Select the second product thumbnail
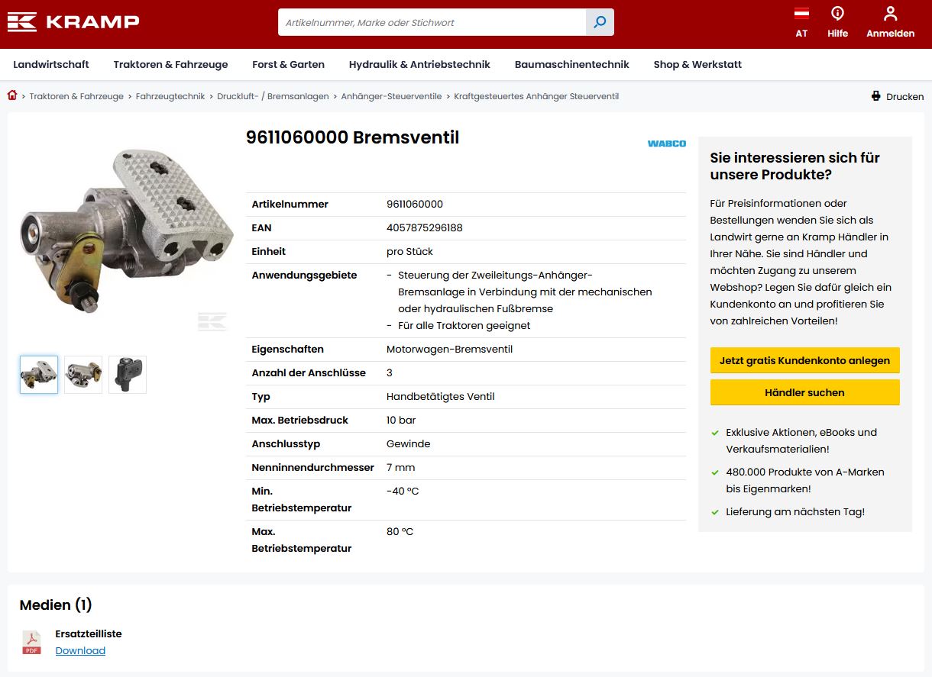 (x=83, y=375)
